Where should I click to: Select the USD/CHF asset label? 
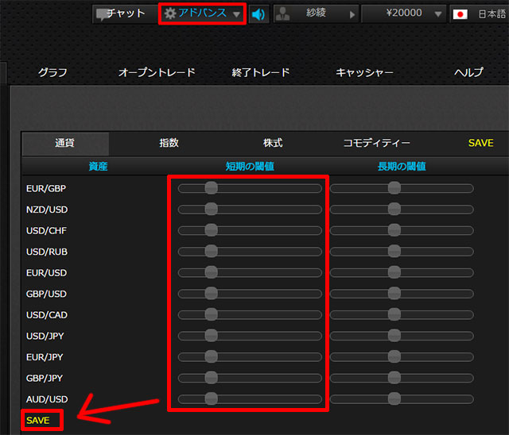point(46,231)
